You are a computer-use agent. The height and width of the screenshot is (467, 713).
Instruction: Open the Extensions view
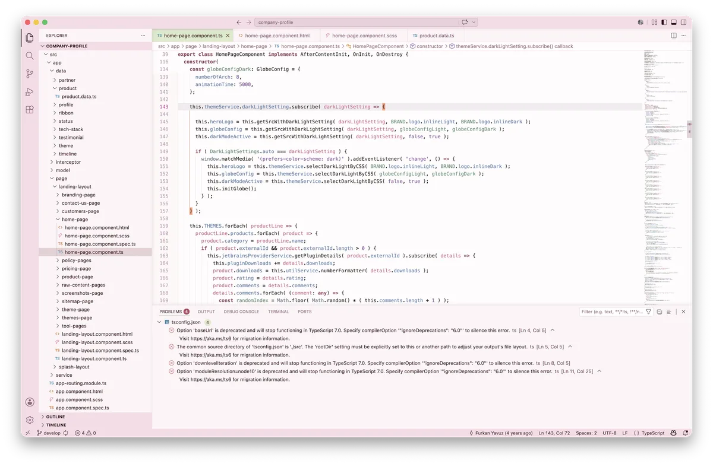[30, 110]
